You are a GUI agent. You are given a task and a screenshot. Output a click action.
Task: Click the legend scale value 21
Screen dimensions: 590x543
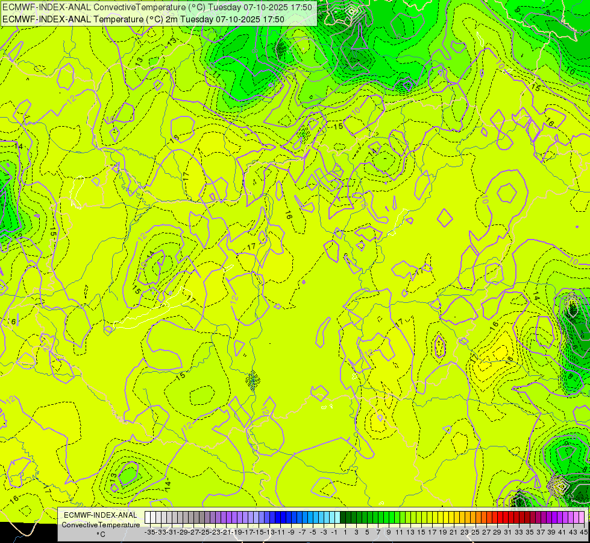[x=454, y=533]
